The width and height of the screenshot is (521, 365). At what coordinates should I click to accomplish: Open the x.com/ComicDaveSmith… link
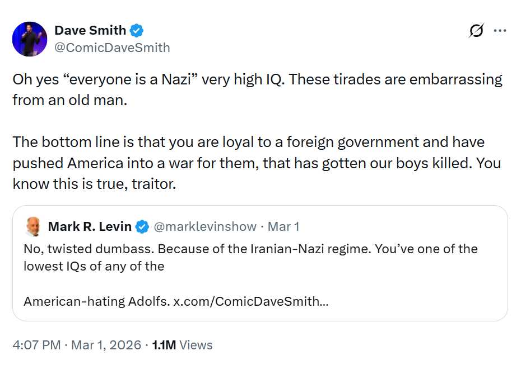tap(250, 301)
